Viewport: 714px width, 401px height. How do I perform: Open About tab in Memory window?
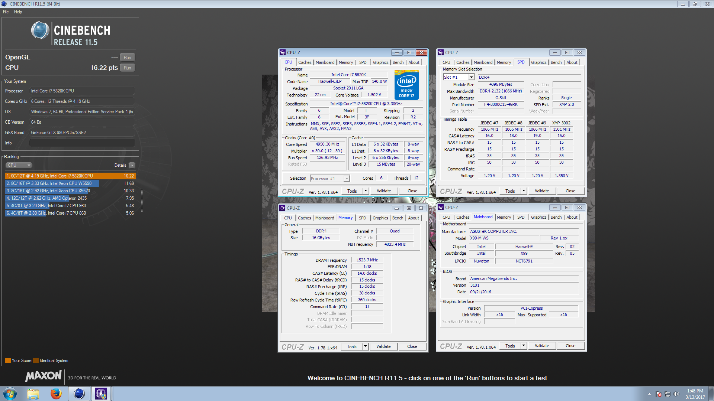click(414, 218)
